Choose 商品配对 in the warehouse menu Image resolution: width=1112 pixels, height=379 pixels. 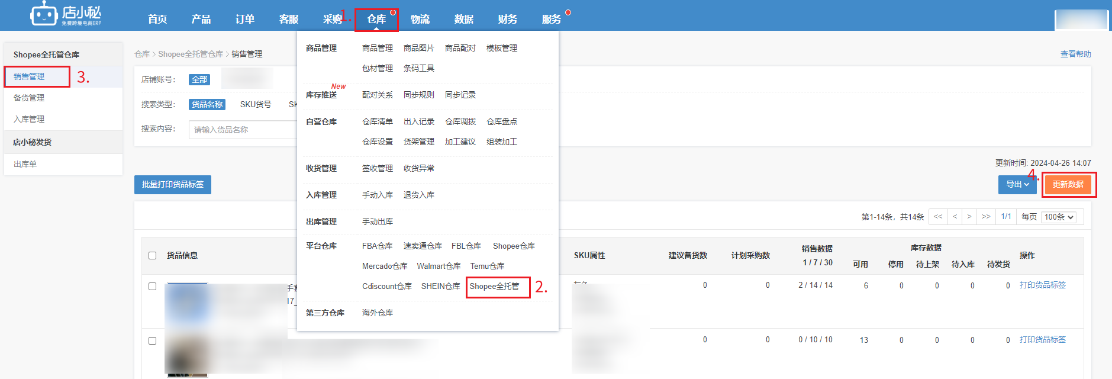pos(460,48)
